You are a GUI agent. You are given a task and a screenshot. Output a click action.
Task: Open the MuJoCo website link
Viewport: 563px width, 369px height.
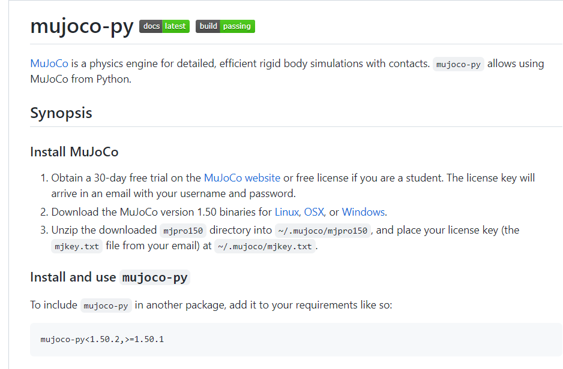pyautogui.click(x=242, y=178)
